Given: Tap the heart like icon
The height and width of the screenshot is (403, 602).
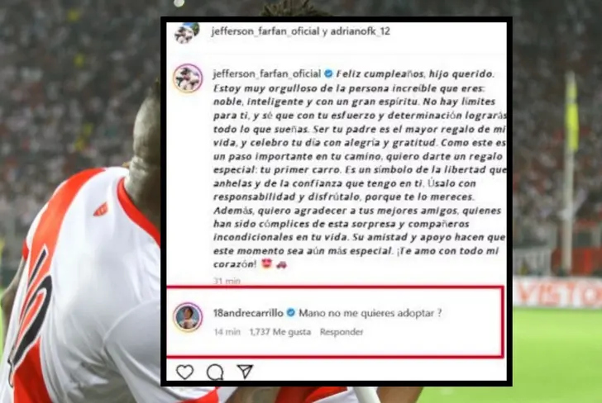Looking at the screenshot, I should 184,372.
